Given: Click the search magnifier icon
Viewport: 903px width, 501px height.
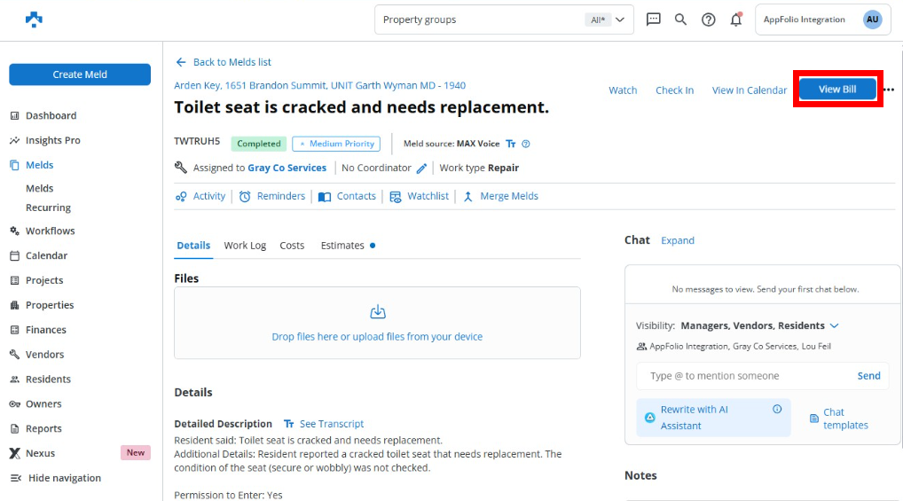Looking at the screenshot, I should tap(680, 20).
